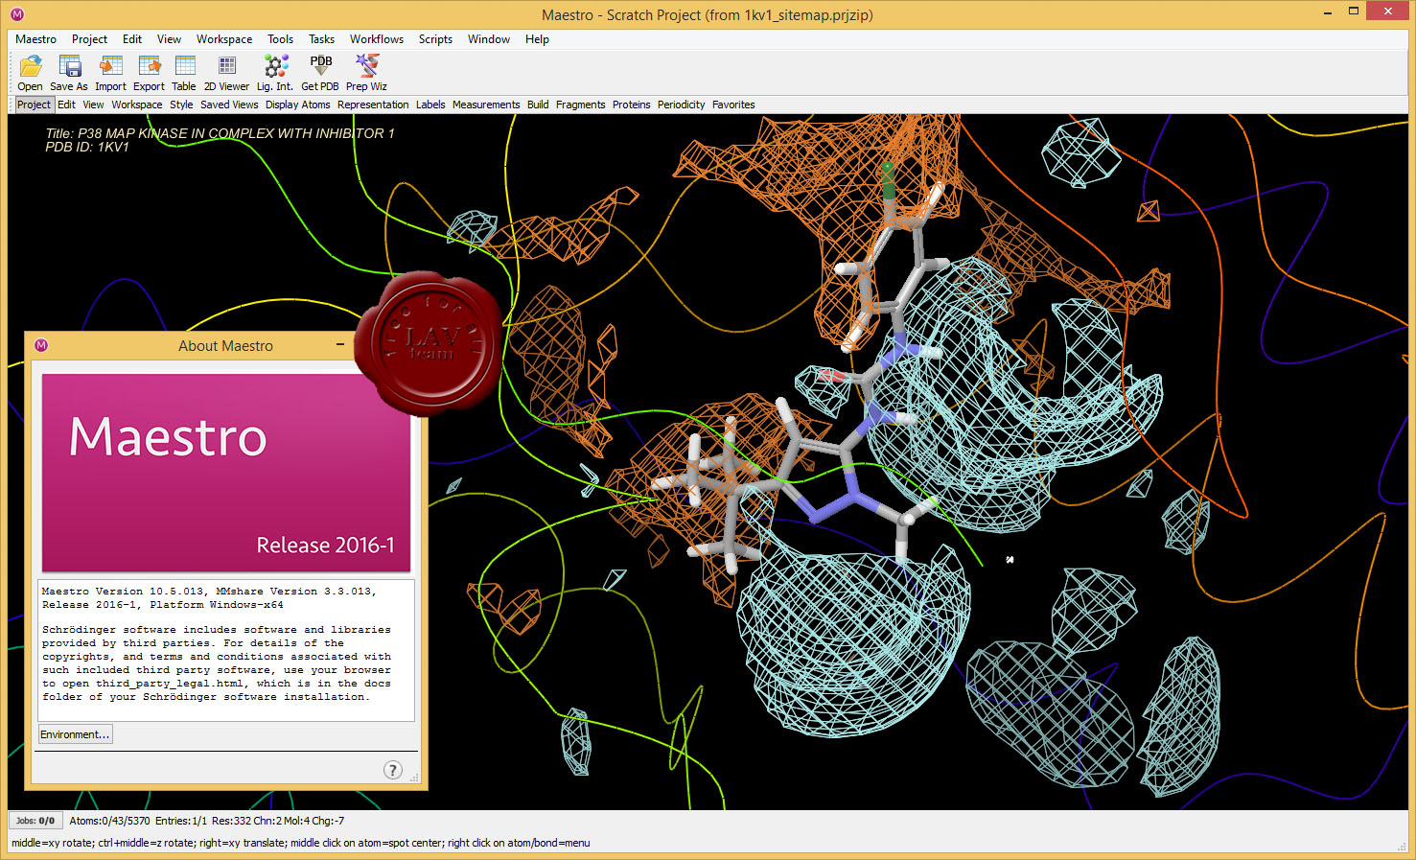Toggle the Saved Views toolbar
Image resolution: width=1416 pixels, height=860 pixels.
(229, 105)
